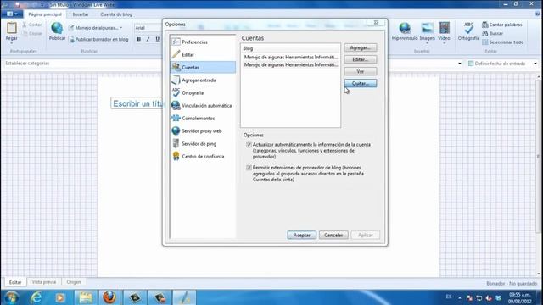Click Pegar clipboard icon in ribbon
543x305 pixels.
(x=11, y=28)
